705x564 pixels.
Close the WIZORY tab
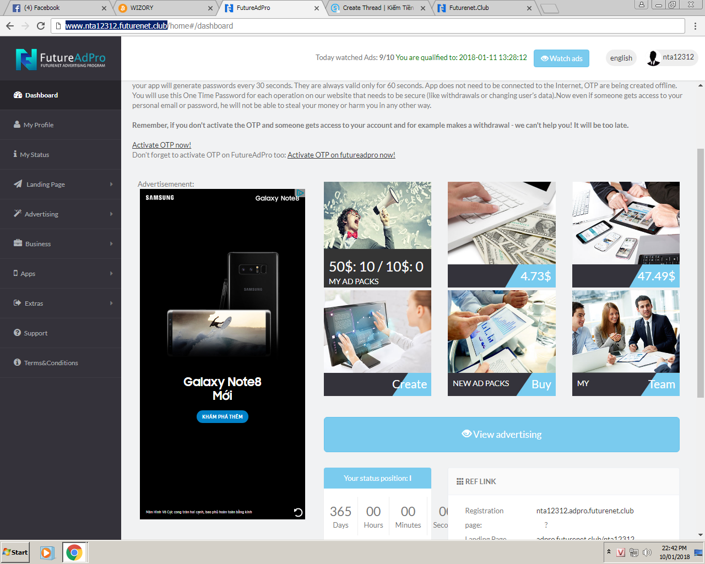tap(210, 8)
